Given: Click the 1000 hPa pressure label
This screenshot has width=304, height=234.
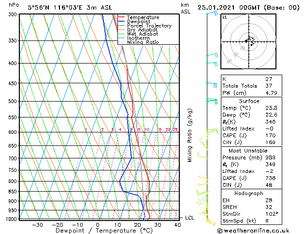Looking at the screenshot, I should [12, 219].
